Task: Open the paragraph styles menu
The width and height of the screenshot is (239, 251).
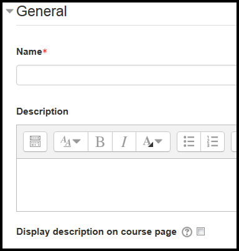Action: pyautogui.click(x=71, y=141)
